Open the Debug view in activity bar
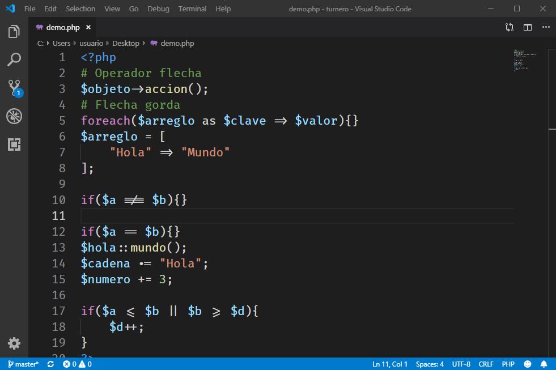 pos(14,116)
